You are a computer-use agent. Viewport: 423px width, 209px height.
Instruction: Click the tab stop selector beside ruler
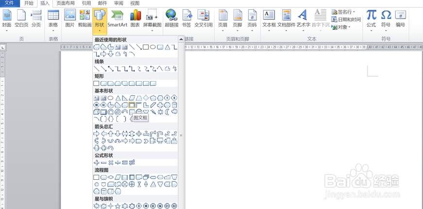pyautogui.click(x=3, y=48)
